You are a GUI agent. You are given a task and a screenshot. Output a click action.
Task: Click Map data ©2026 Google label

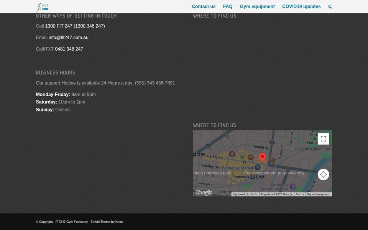(x=277, y=194)
